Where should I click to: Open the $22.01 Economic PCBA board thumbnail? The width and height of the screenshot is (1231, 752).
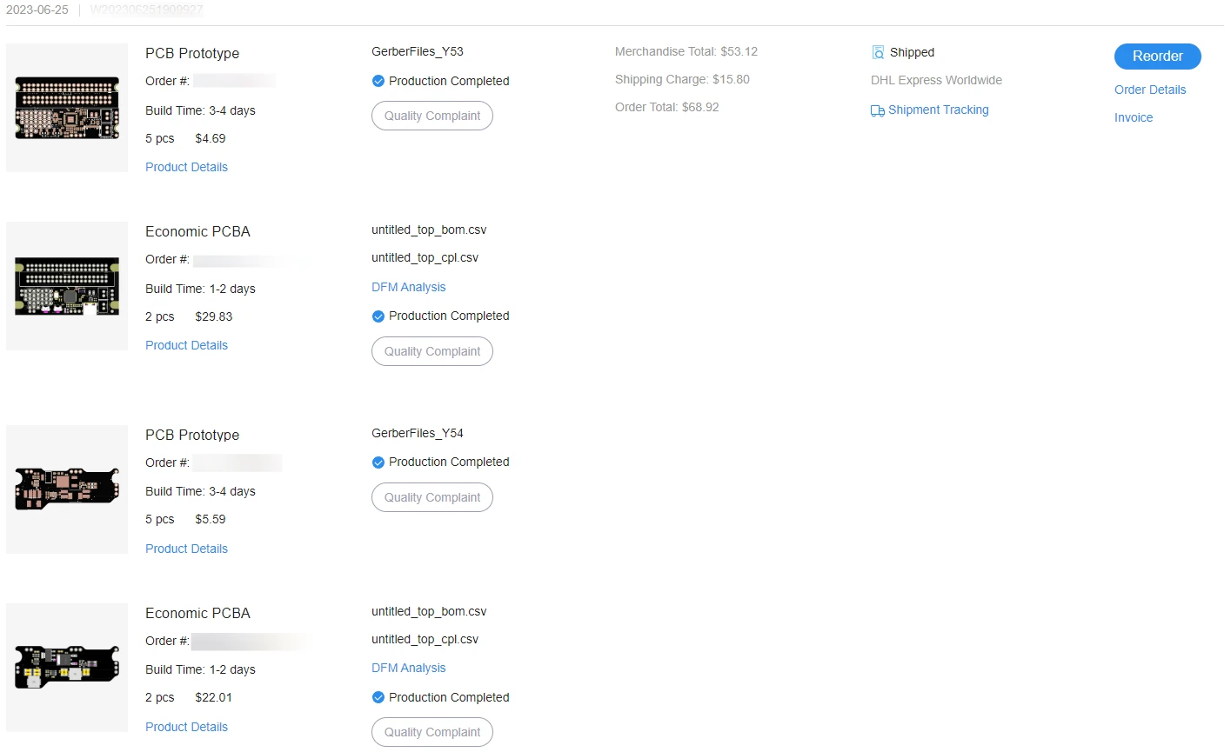[x=67, y=667]
